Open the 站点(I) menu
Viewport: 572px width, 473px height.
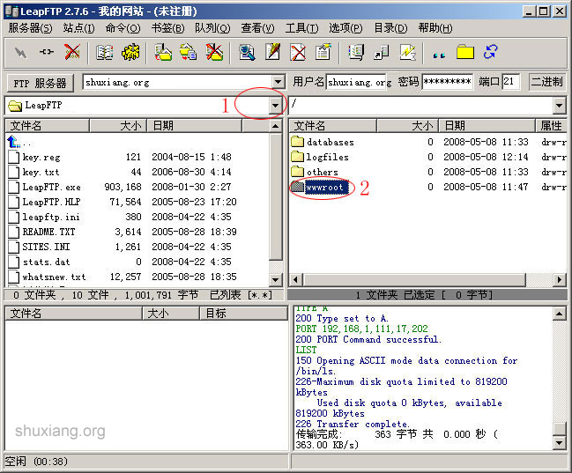pos(78,28)
